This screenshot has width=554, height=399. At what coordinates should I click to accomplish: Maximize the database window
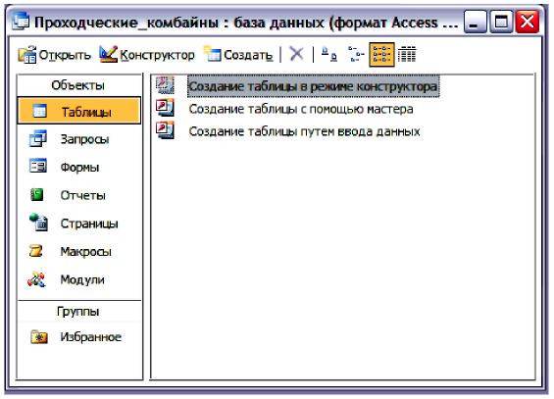pos(501,22)
